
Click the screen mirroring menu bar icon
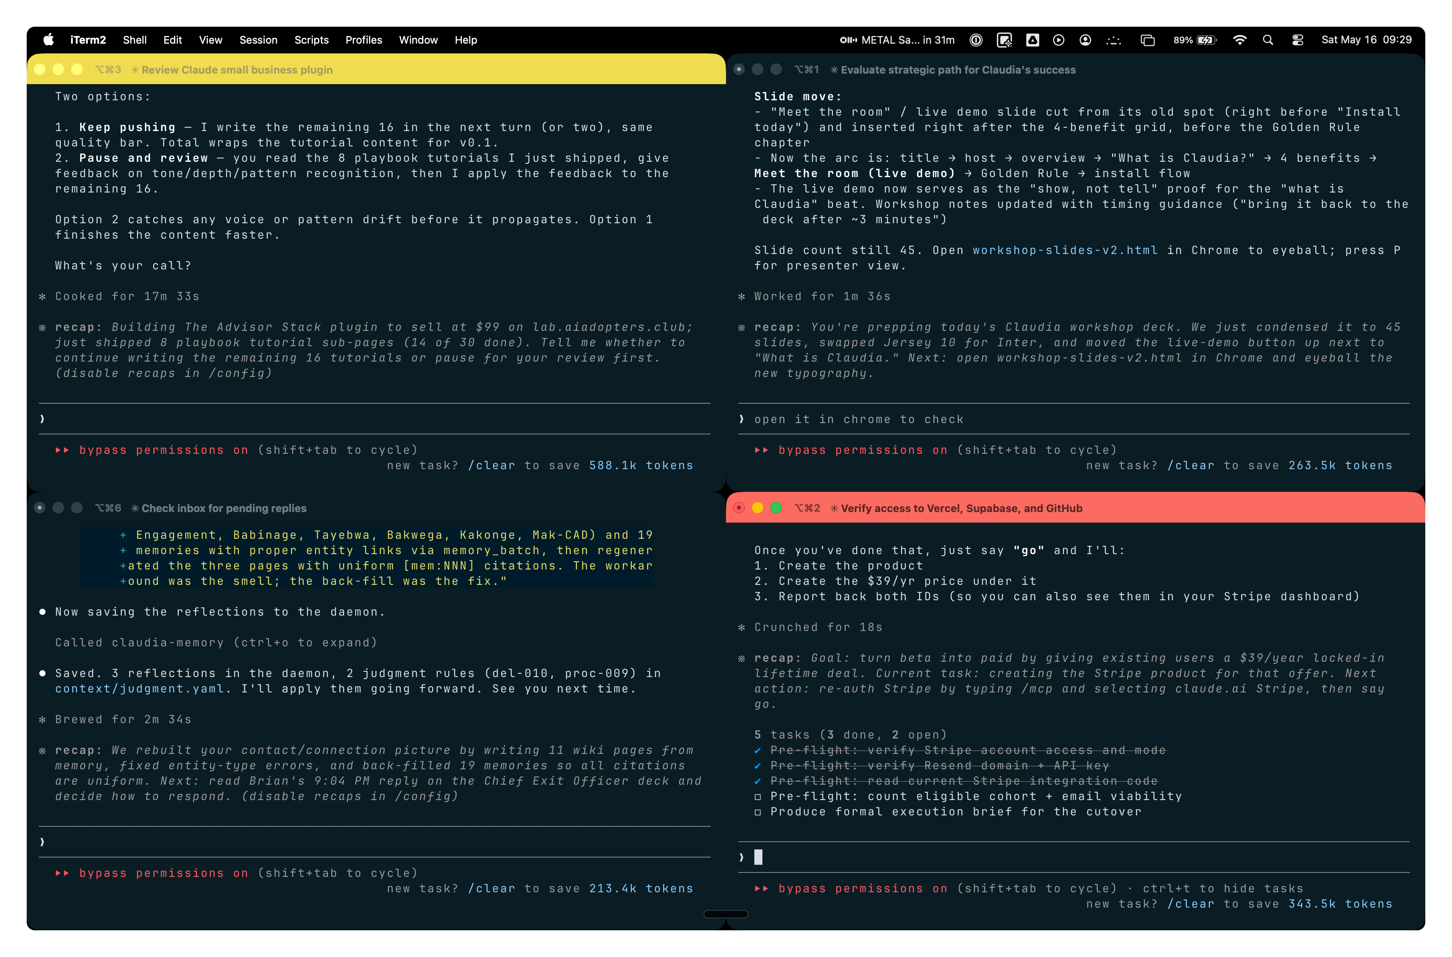click(x=1147, y=40)
